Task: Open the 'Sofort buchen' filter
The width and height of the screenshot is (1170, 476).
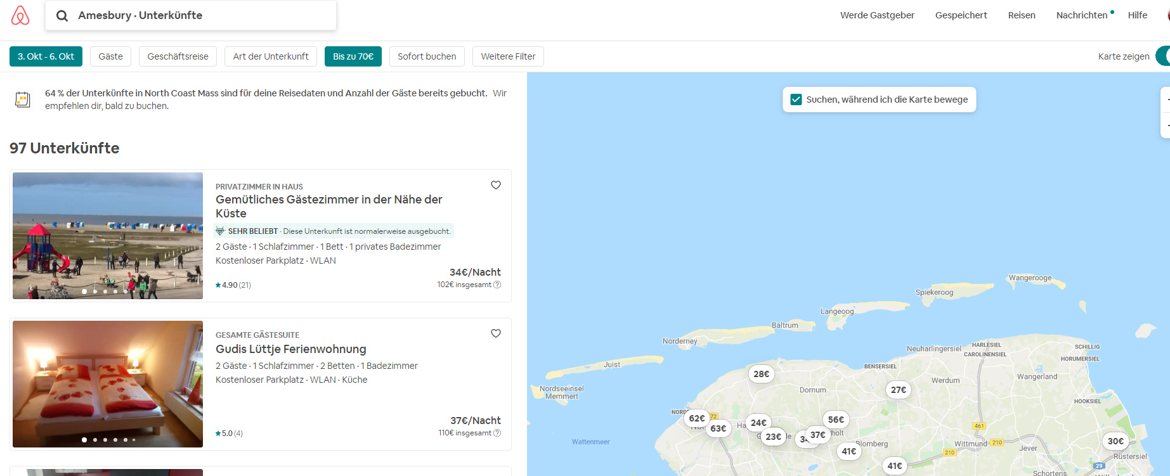Action: 427,56
